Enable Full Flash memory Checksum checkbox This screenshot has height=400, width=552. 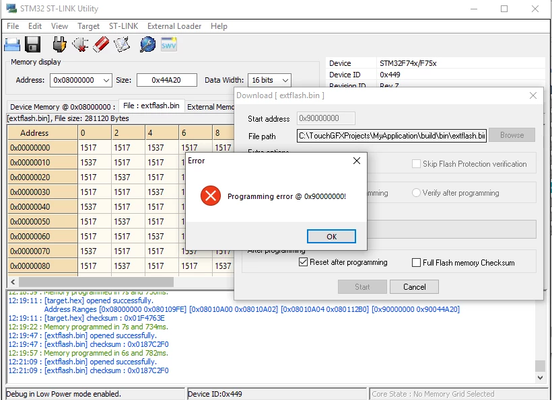(416, 263)
